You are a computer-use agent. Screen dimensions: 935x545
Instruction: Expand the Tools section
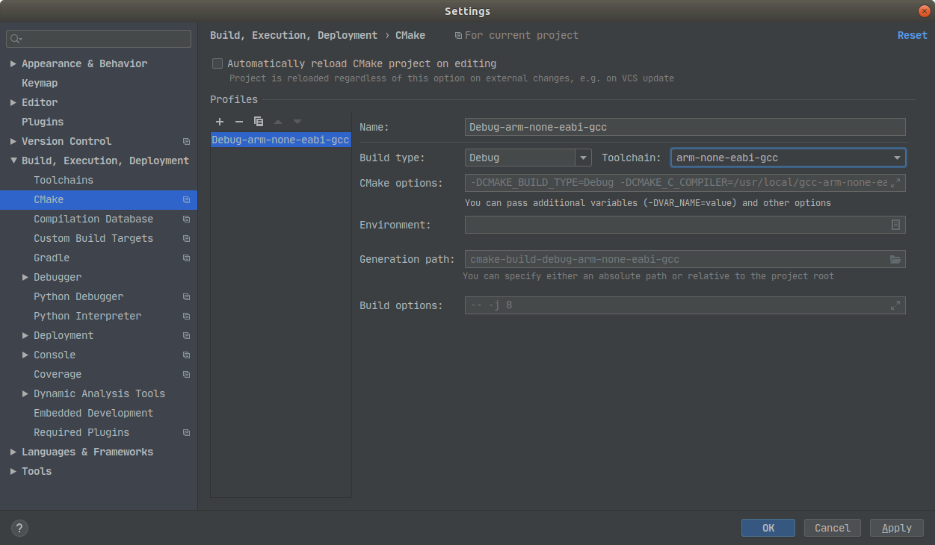(13, 471)
